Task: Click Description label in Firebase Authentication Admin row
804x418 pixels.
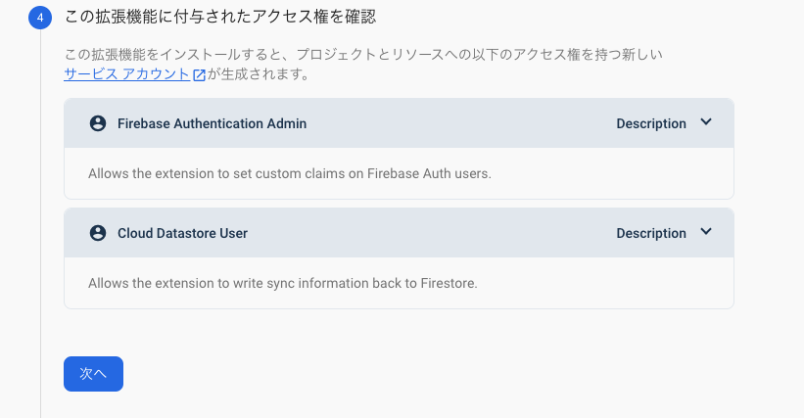Action: pyautogui.click(x=651, y=123)
